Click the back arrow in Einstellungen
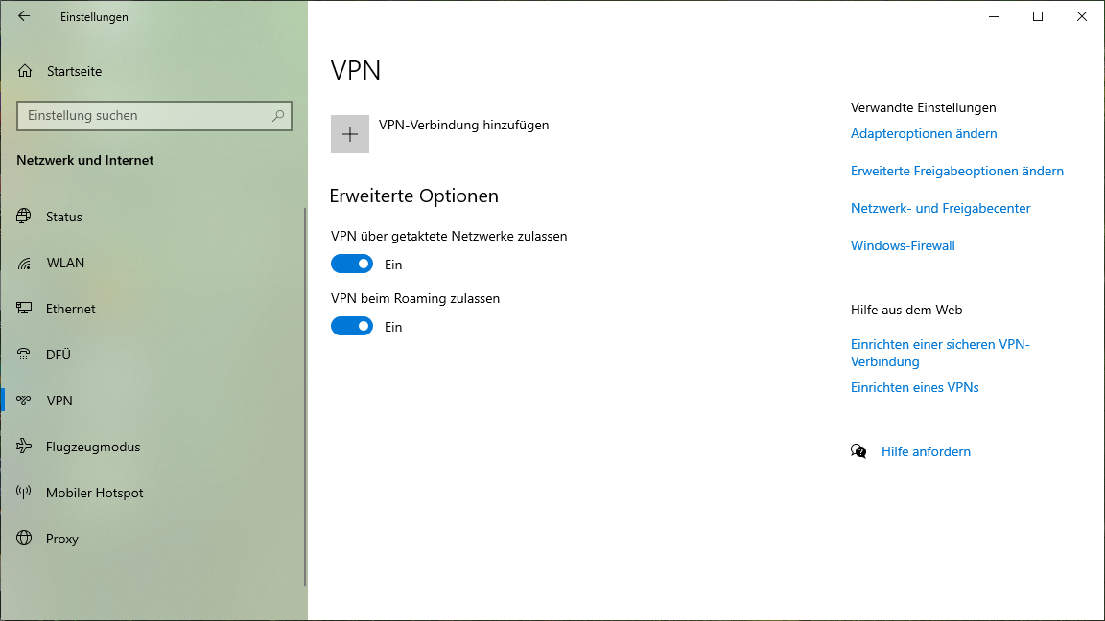The width and height of the screenshot is (1105, 621). 24,16
